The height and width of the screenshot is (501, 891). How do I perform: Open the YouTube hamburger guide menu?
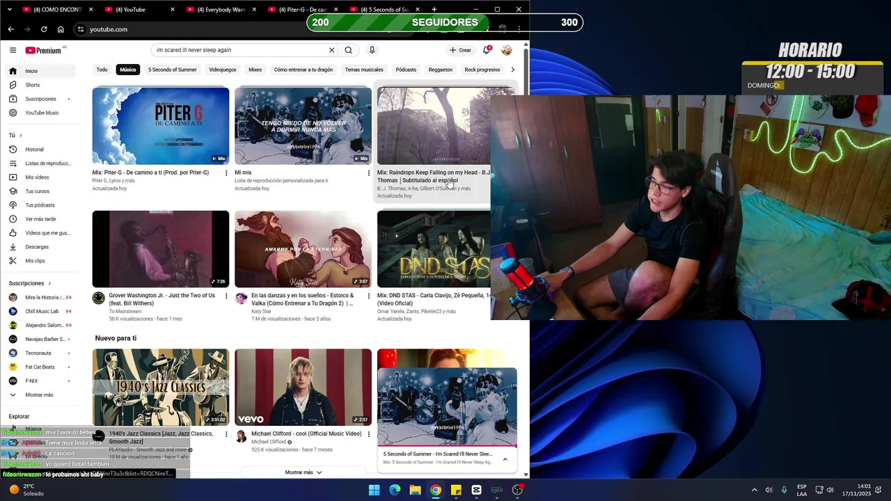pyautogui.click(x=13, y=50)
